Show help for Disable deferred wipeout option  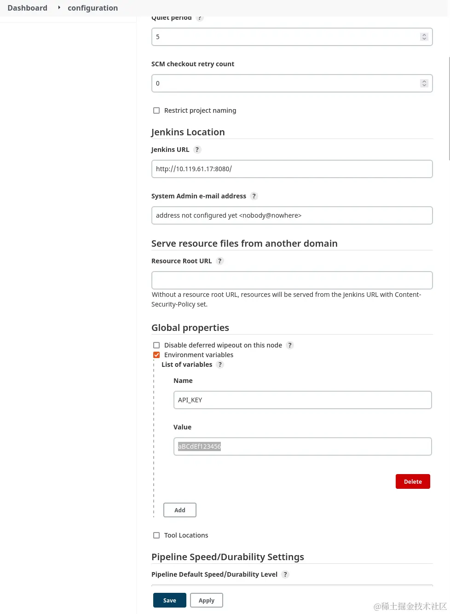pyautogui.click(x=290, y=345)
